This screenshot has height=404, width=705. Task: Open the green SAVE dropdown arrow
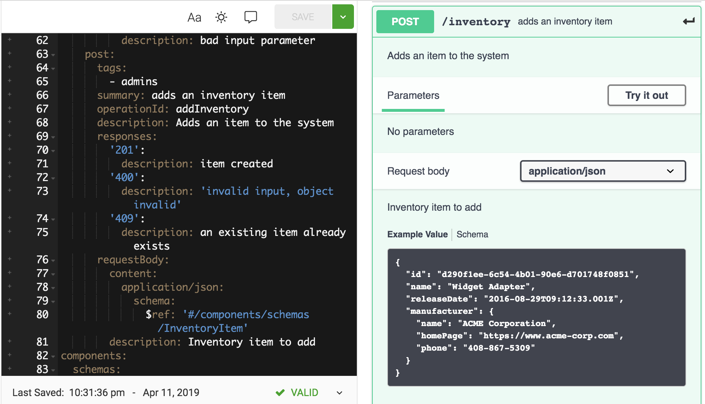tap(343, 17)
